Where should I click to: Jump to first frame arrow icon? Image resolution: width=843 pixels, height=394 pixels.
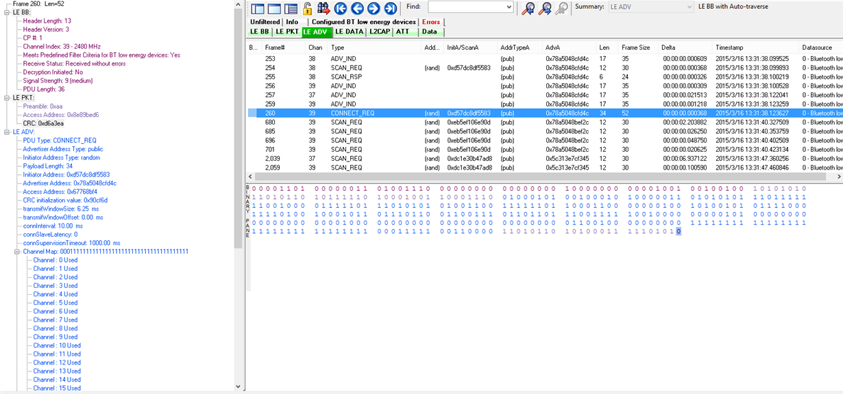341,8
